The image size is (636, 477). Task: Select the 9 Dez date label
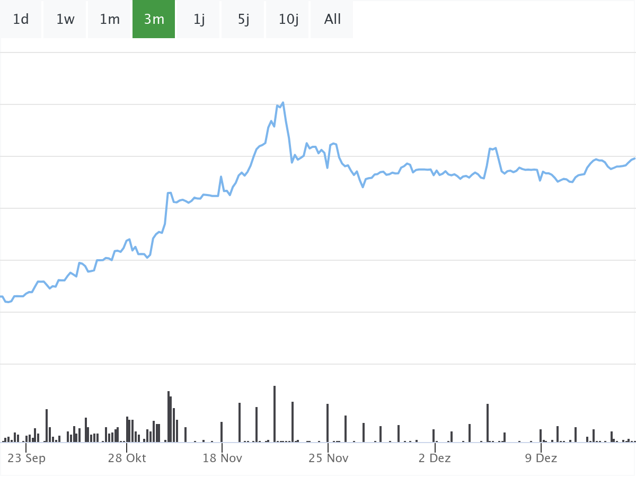point(541,458)
